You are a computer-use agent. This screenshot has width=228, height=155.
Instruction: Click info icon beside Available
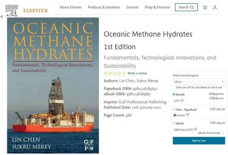point(188,115)
